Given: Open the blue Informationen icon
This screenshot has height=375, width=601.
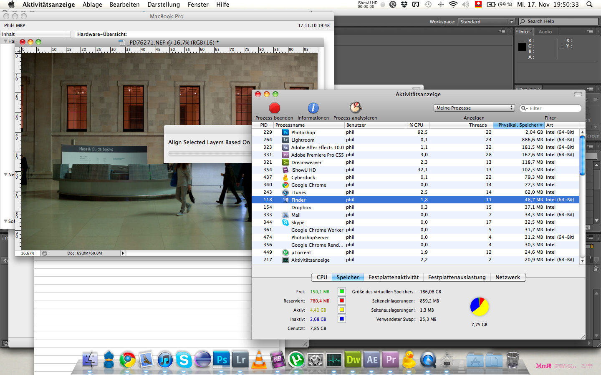Looking at the screenshot, I should 313,108.
